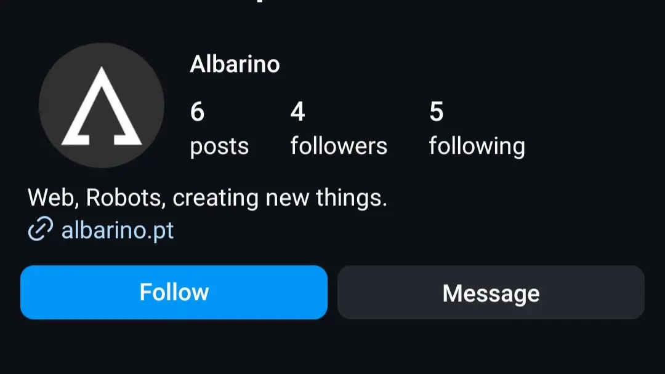Click the number 6 above posts

197,112
